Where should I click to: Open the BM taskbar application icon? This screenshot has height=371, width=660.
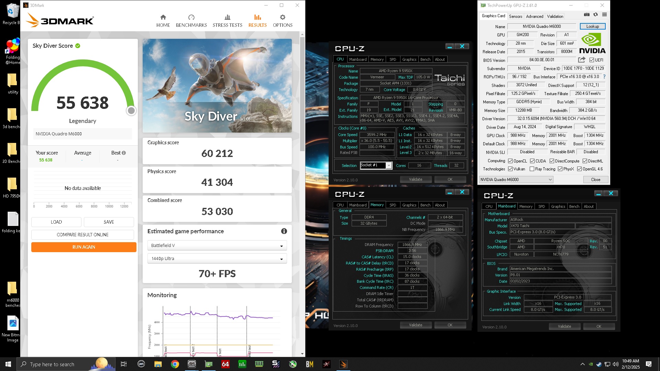pyautogui.click(x=310, y=364)
